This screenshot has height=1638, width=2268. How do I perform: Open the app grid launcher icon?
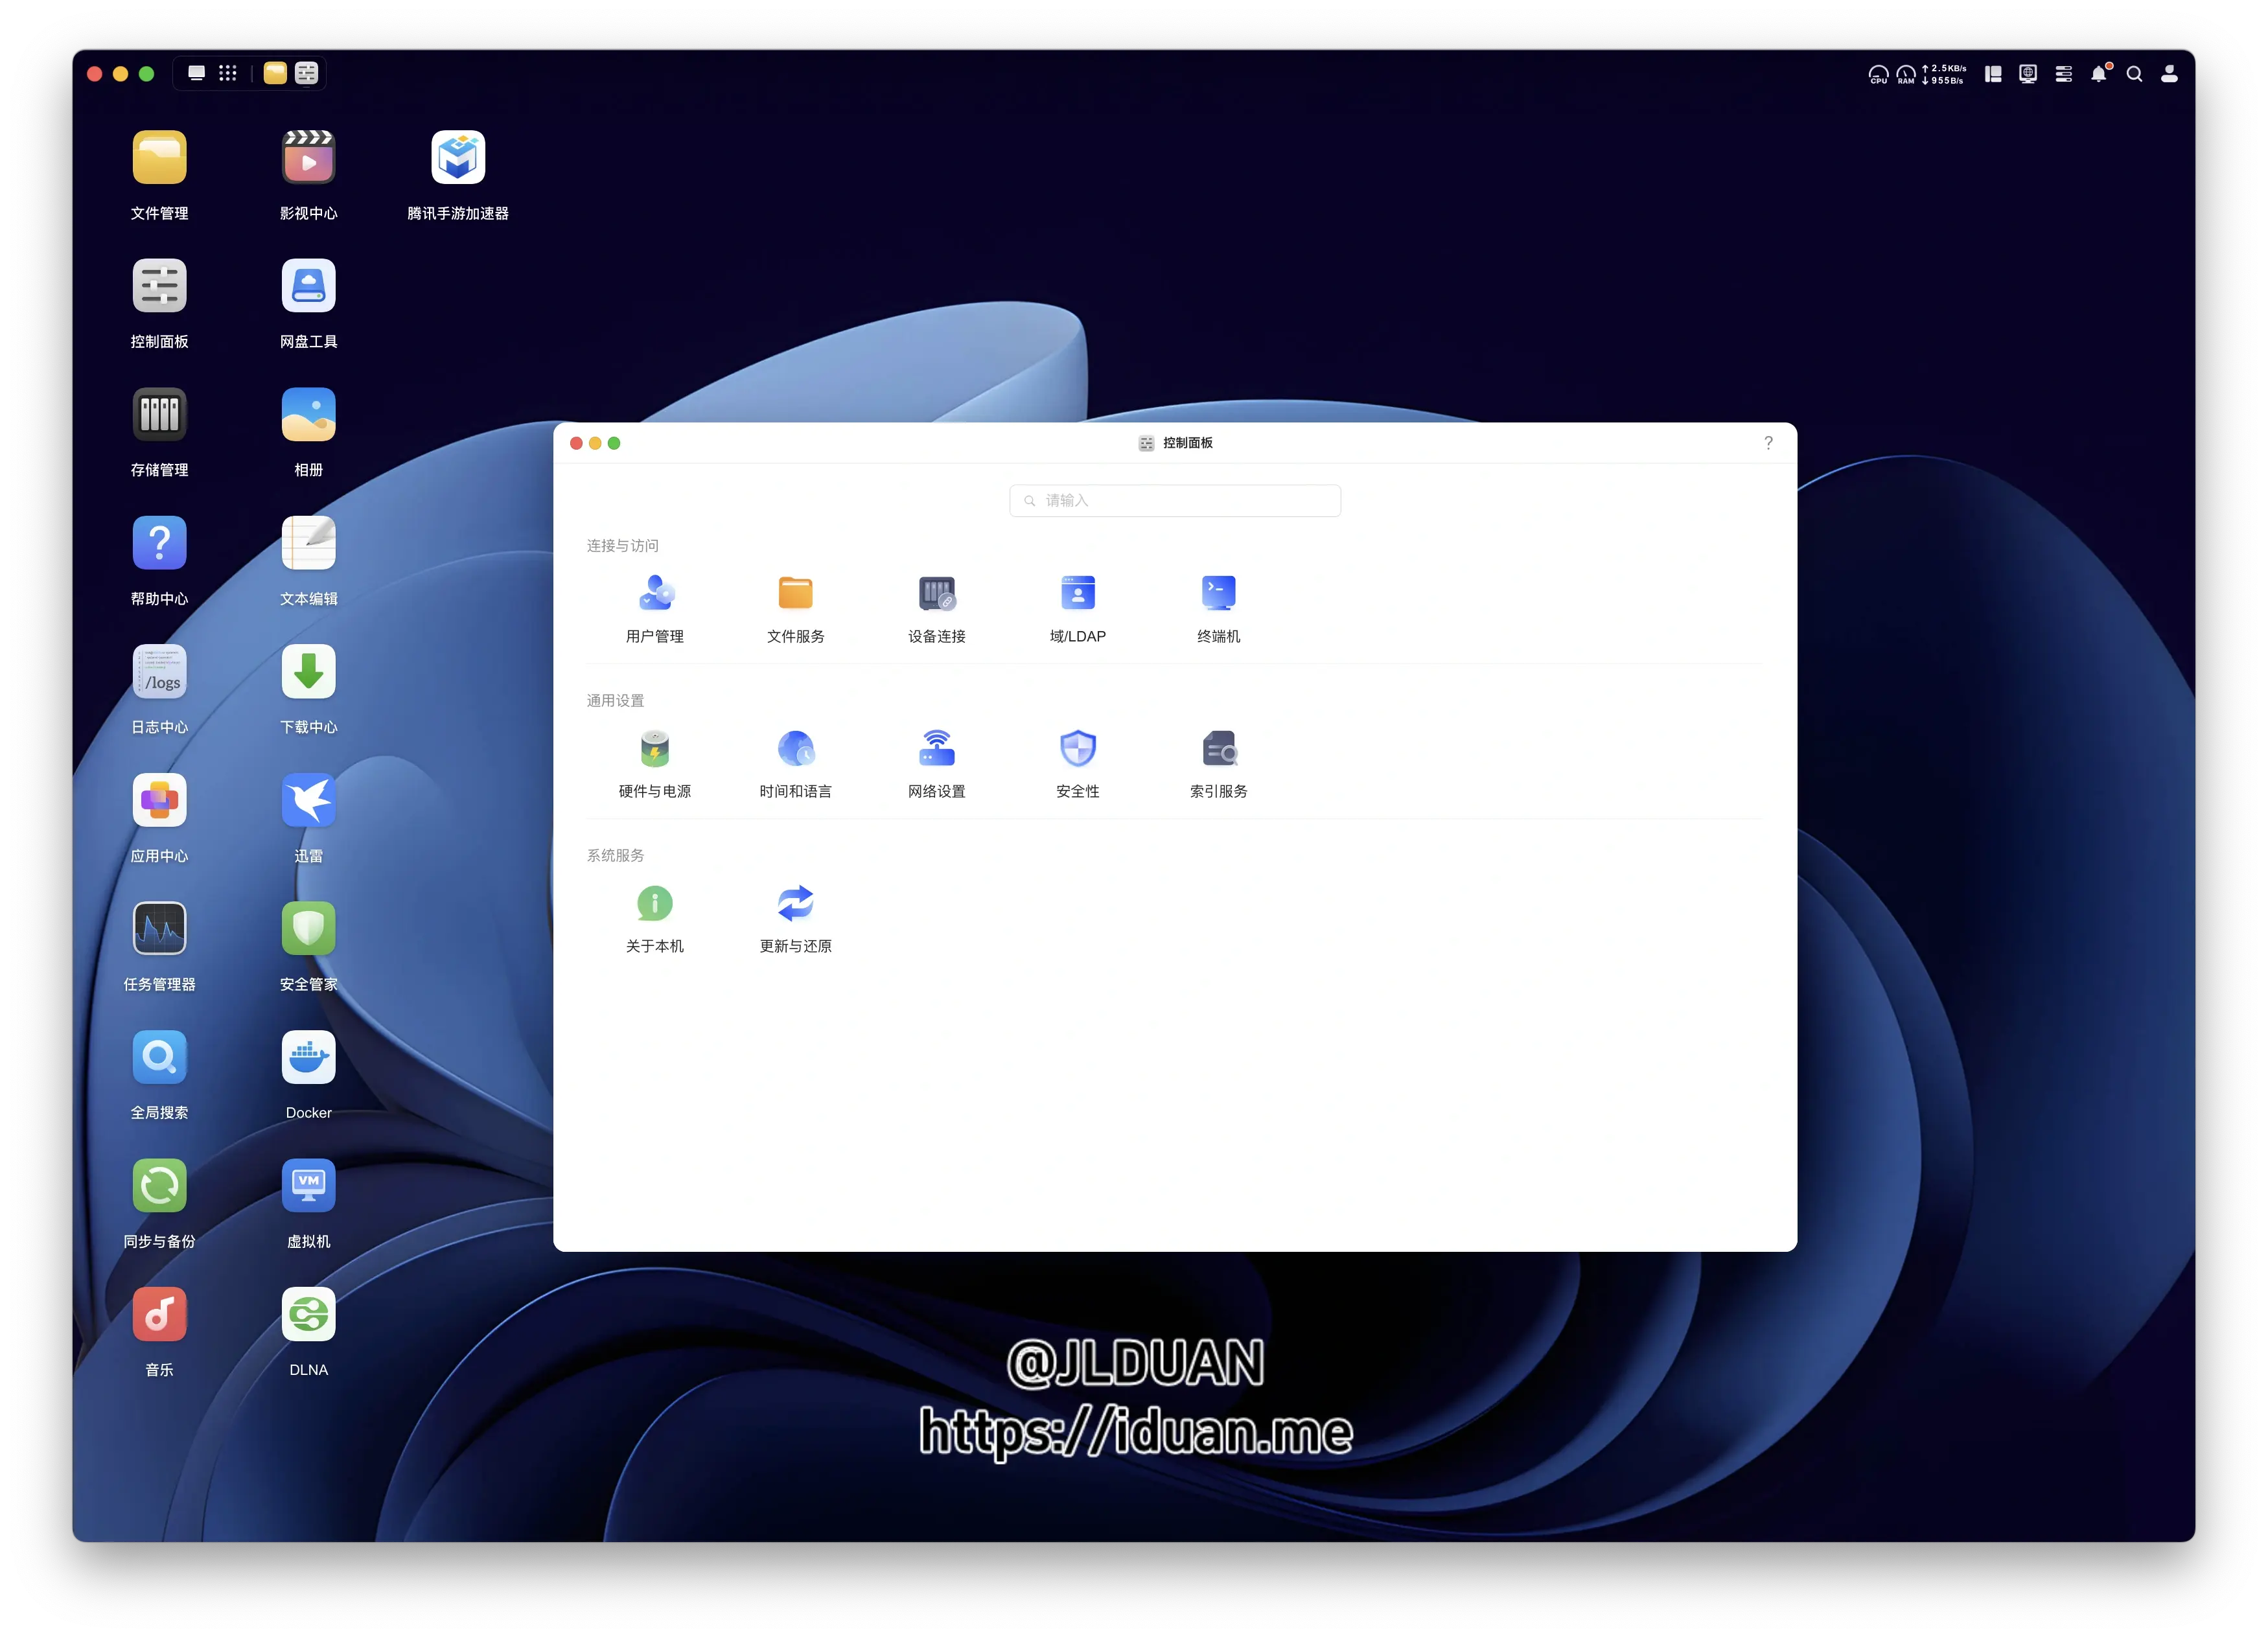[228, 73]
